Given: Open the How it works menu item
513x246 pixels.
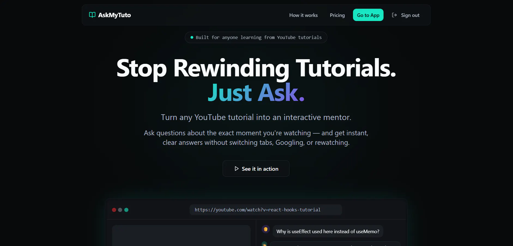Looking at the screenshot, I should 303,15.
